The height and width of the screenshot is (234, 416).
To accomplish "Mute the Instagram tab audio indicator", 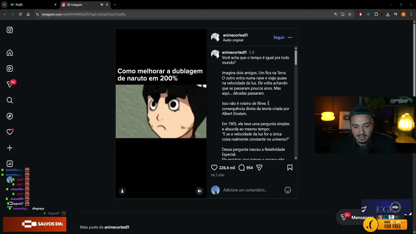I will coord(102,5).
